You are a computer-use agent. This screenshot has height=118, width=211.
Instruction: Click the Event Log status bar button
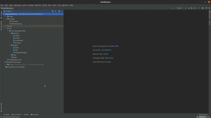(203, 115)
